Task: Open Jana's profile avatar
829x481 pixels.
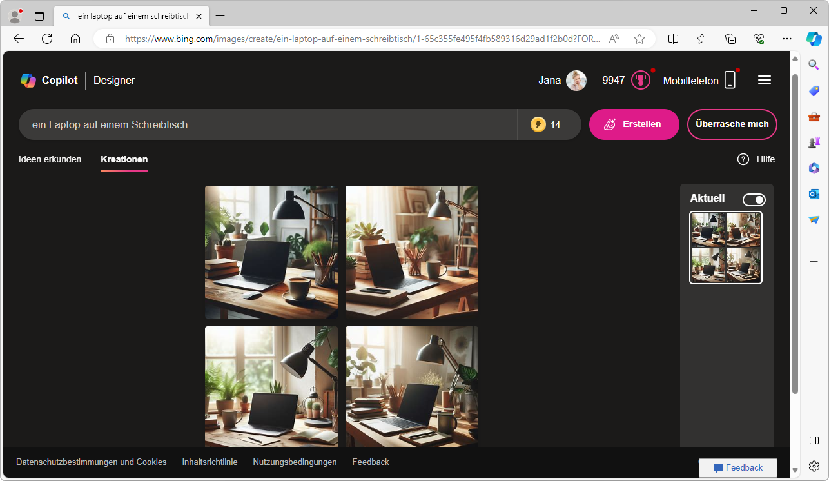Action: point(576,81)
